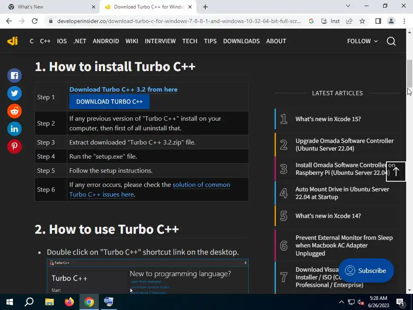
Task: Reload the page with refresh icon
Action: 35,21
